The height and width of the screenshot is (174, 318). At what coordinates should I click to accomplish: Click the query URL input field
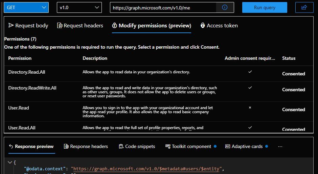tap(163, 8)
